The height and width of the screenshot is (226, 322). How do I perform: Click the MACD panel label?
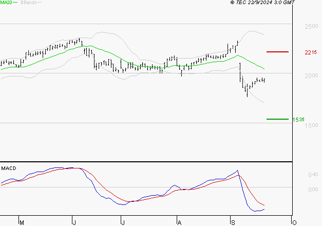coord(9,168)
